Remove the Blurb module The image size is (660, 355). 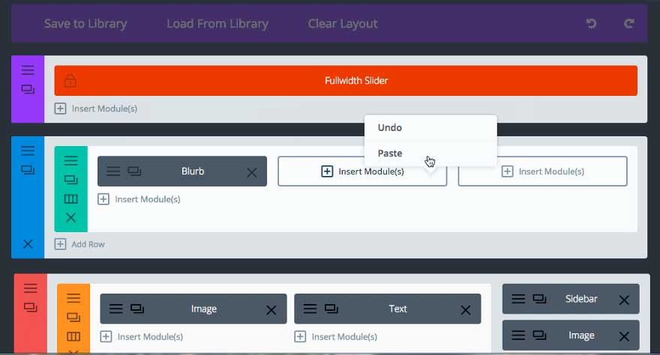pyautogui.click(x=251, y=172)
